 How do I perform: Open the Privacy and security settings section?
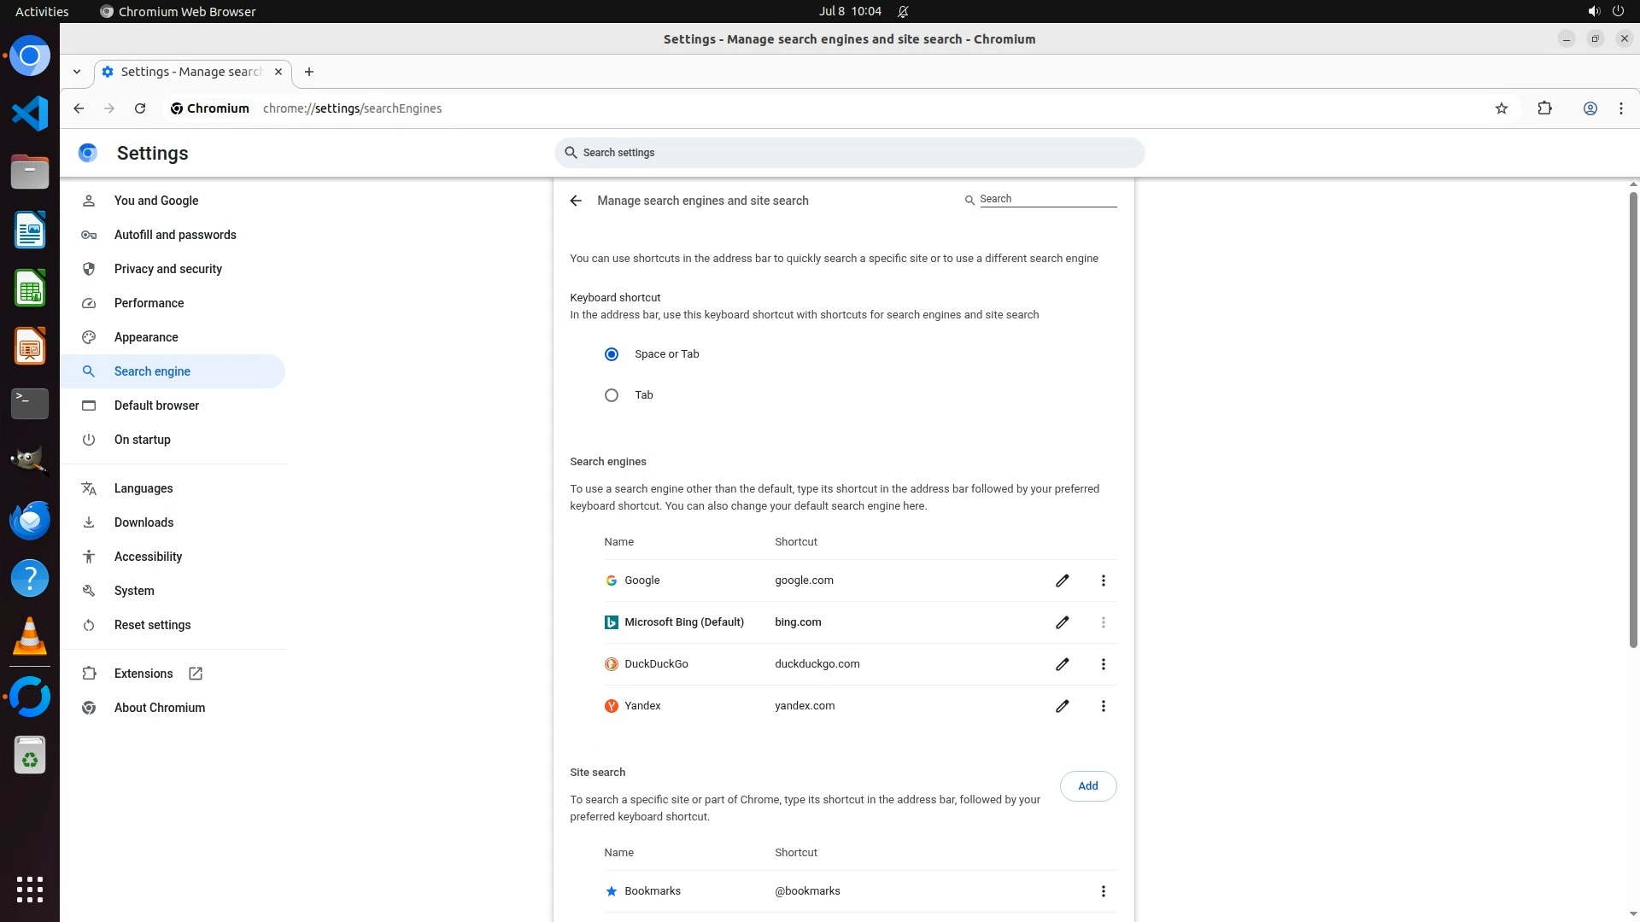168,269
